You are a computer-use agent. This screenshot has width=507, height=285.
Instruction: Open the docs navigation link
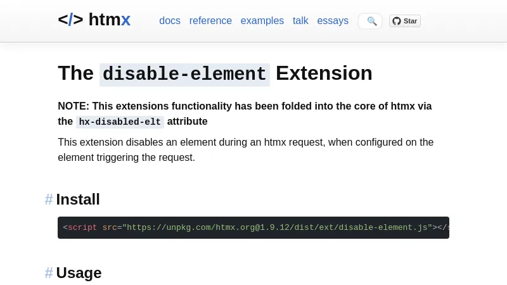coord(170,21)
